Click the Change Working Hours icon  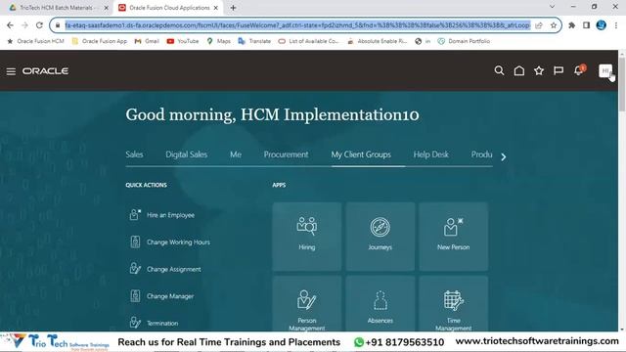coord(135,242)
